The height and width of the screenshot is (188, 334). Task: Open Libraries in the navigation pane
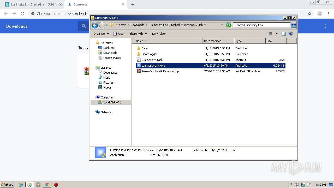[104, 68]
